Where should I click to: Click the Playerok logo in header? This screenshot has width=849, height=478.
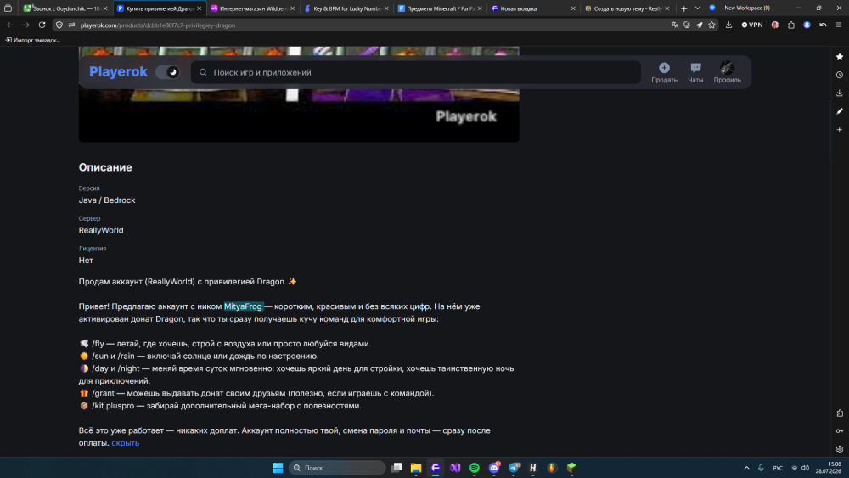[118, 72]
